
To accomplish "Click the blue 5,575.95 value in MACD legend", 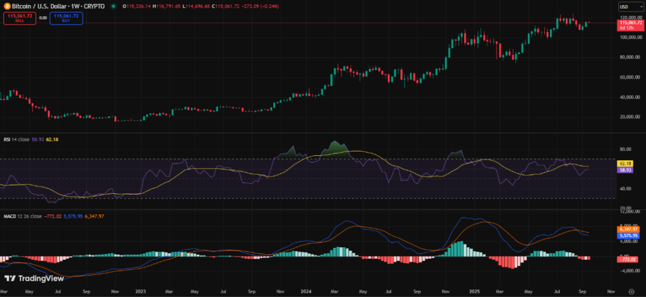I will coord(73,216).
